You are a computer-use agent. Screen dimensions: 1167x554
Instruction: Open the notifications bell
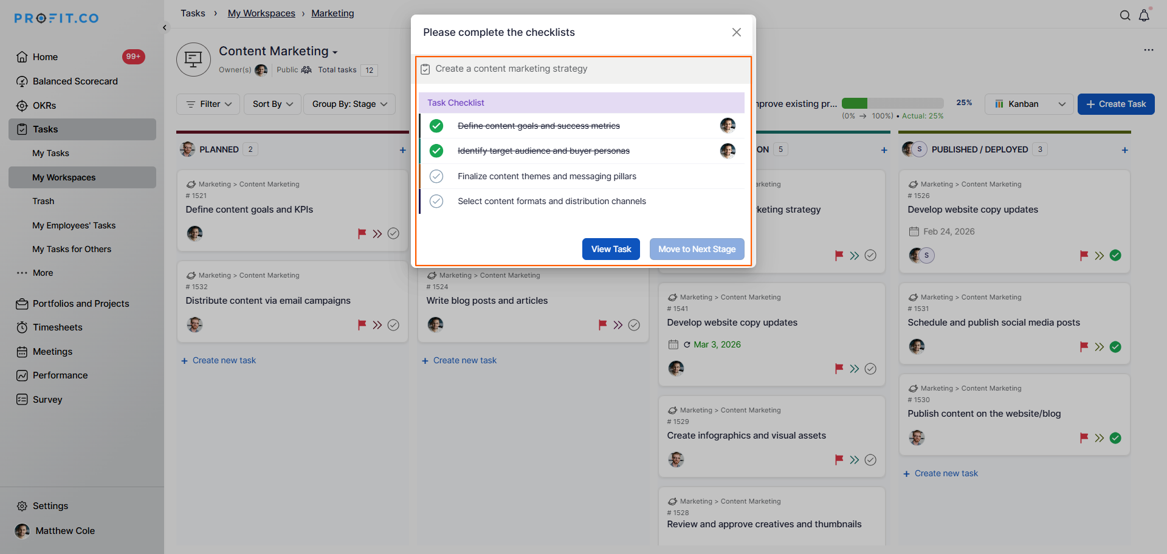click(1144, 16)
